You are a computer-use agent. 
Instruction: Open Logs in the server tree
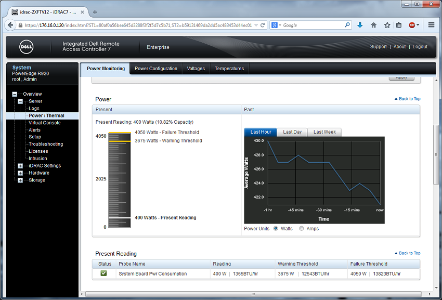pos(34,109)
